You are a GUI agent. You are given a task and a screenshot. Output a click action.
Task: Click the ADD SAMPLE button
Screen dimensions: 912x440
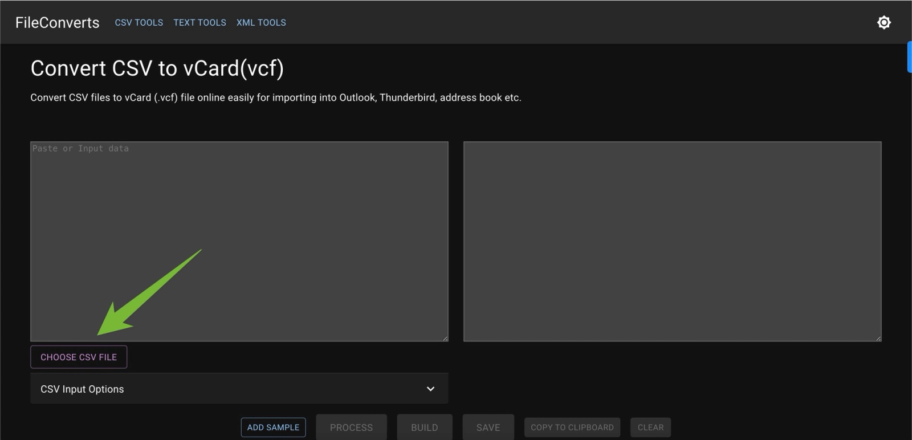[x=273, y=427]
